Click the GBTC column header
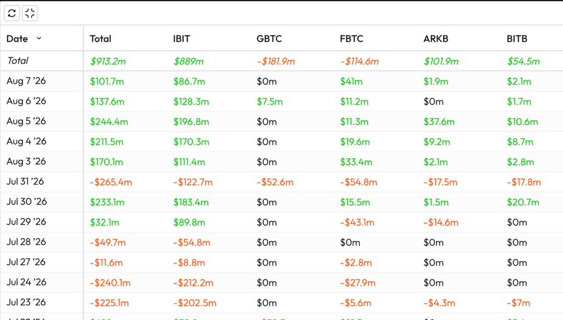Screen dimensions: 563x320 point(269,38)
